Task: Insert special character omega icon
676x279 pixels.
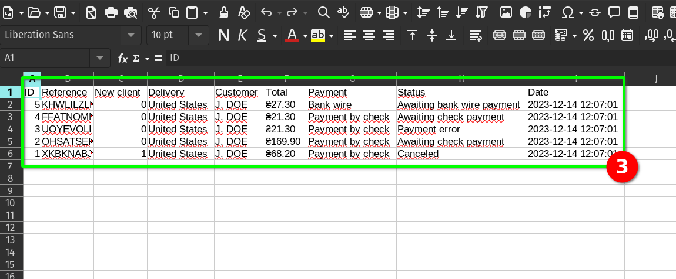Action: tap(568, 13)
